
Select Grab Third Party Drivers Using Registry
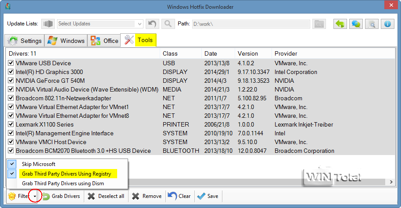(67, 174)
